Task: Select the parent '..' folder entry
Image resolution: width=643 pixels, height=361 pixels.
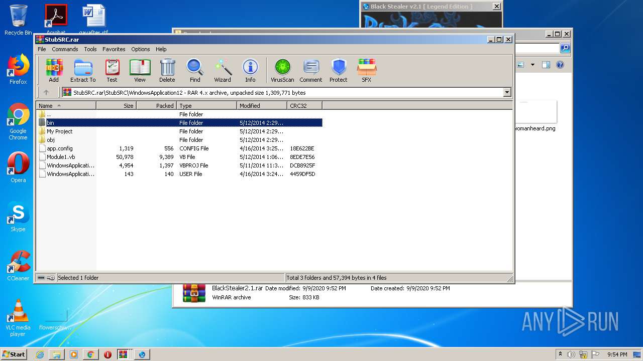Action: click(x=180, y=114)
